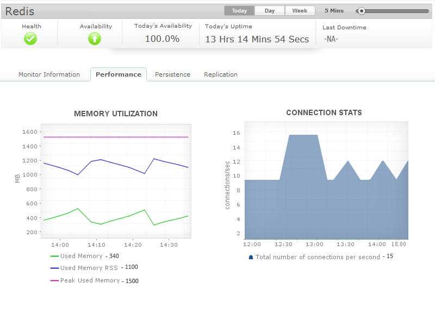435x326 pixels.
Task: Select the Week time range
Action: pyautogui.click(x=300, y=11)
